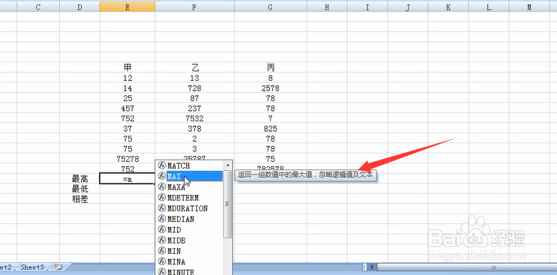Click cell with value 457
This screenshot has width=557, height=275.
click(127, 108)
